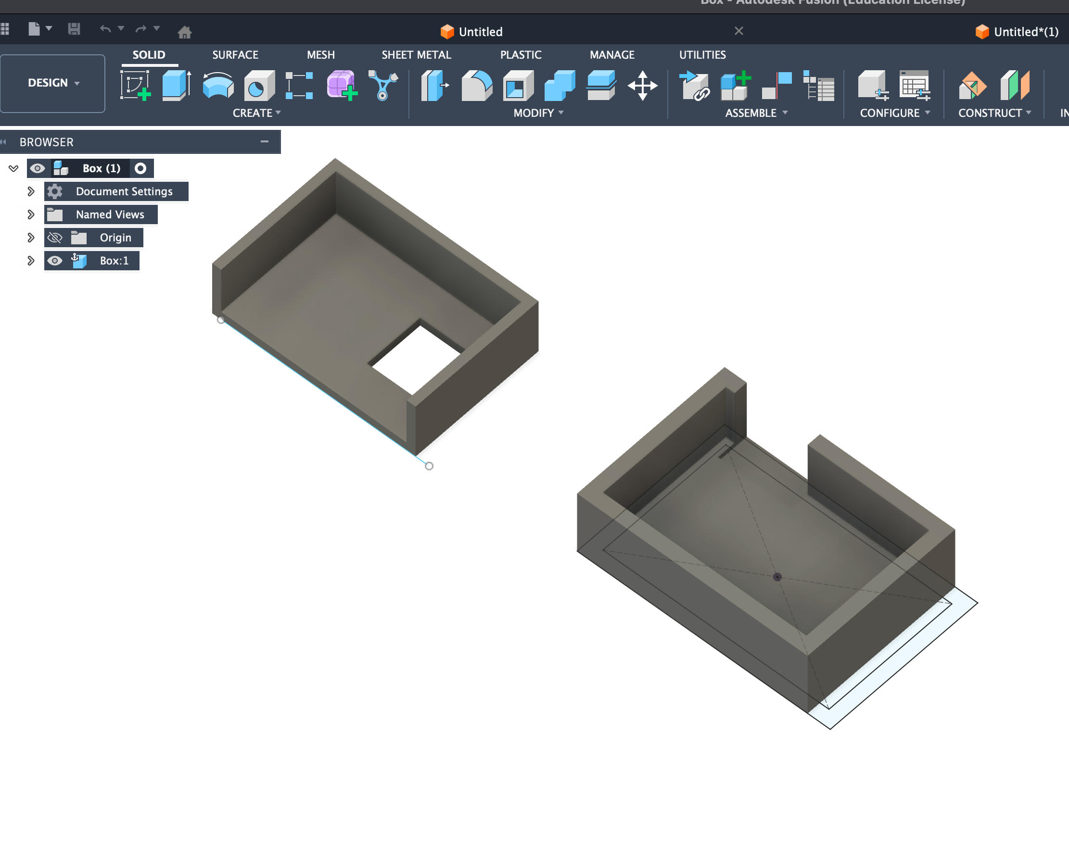Click the Create Sketch icon
This screenshot has height=858, width=1069.
135,85
